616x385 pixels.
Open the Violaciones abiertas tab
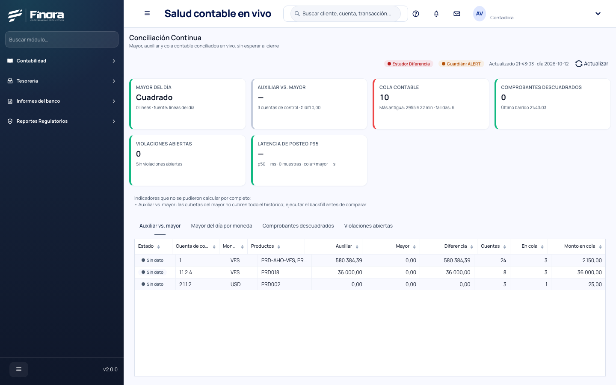[368, 226]
